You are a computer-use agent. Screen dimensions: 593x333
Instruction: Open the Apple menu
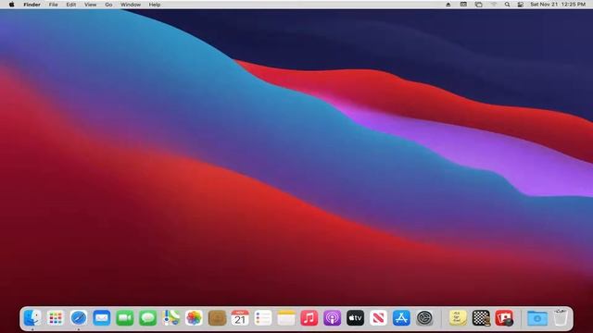11,5
